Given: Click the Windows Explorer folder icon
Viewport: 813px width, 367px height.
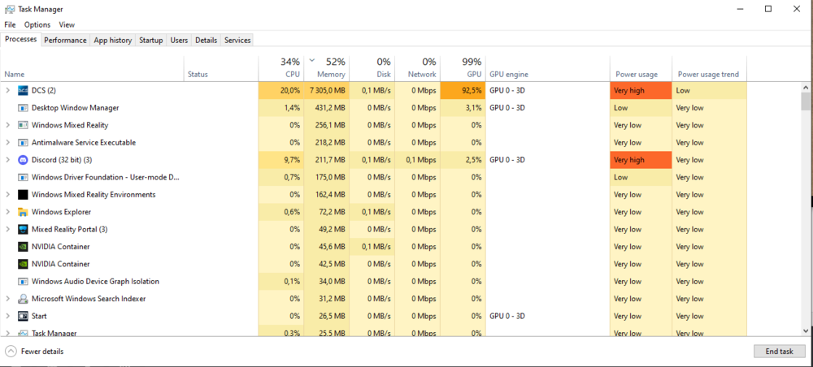Looking at the screenshot, I should (x=23, y=212).
